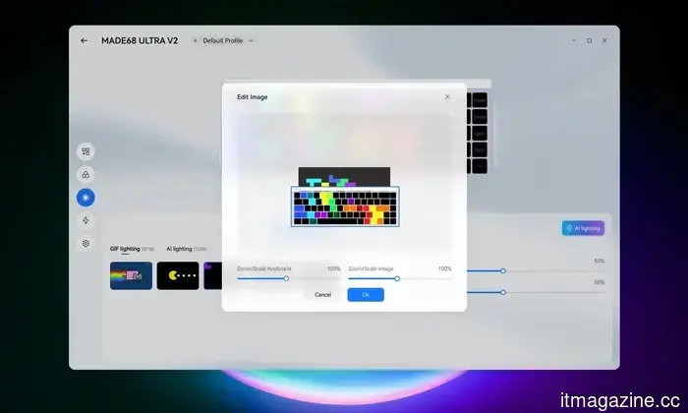The height and width of the screenshot is (413, 688).
Task: Click the Cancel button in Edit Image
Action: 322,294
